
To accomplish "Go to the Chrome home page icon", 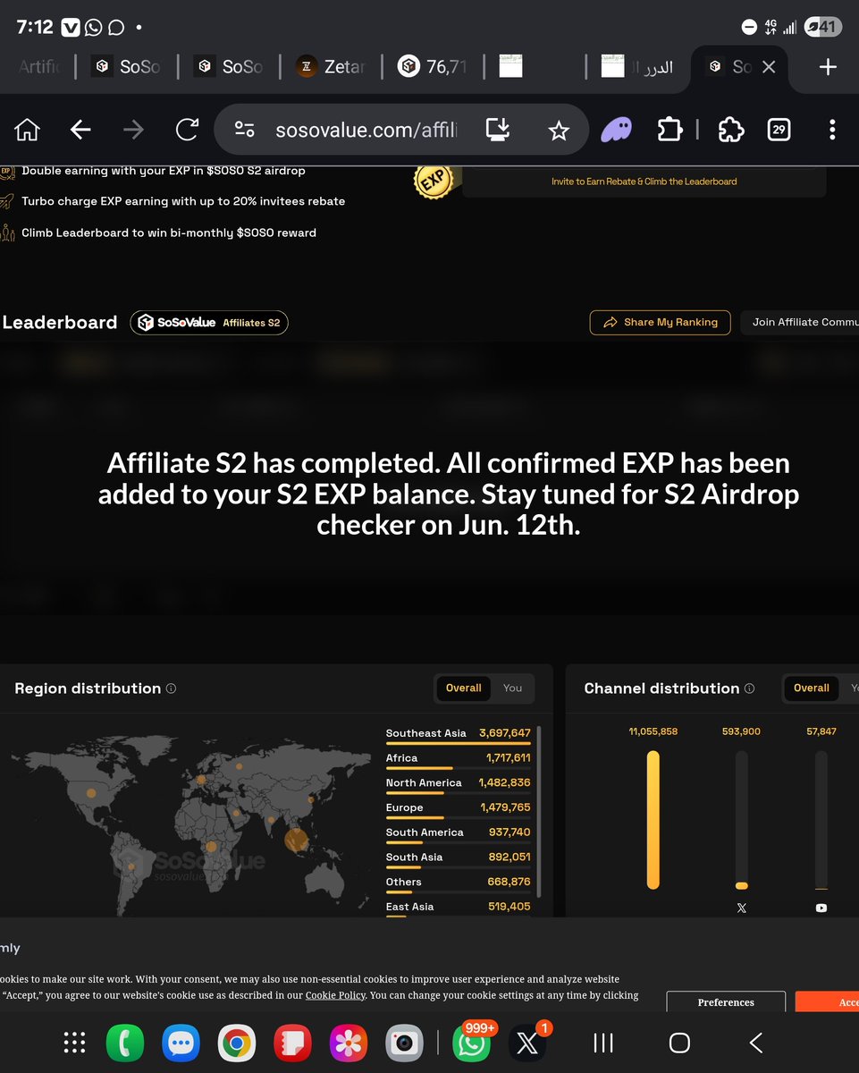I will click(28, 131).
